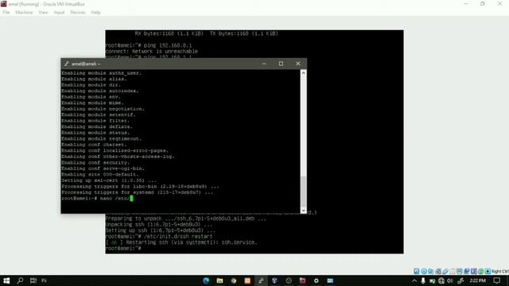
Task: Click the VirtualBox display indicator icon
Action: click(460, 271)
